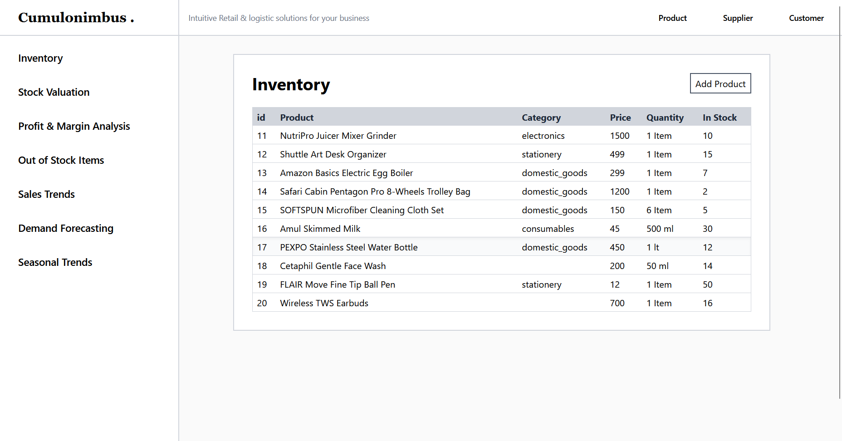Navigate to Profit & Margin Analysis

click(x=74, y=127)
